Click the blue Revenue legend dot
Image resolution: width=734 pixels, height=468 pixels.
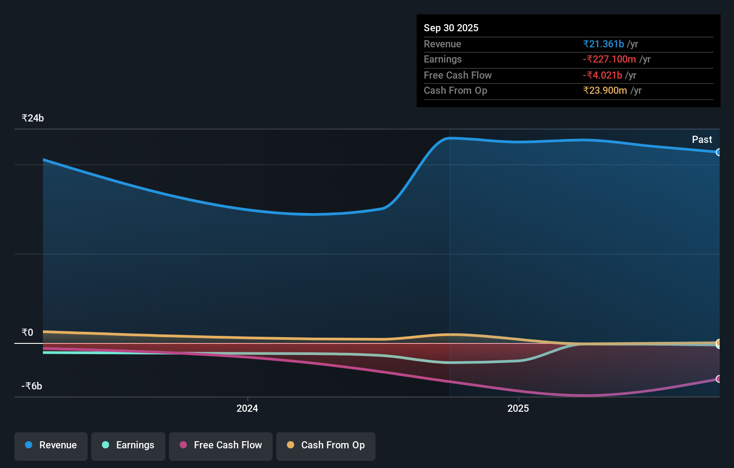28,445
